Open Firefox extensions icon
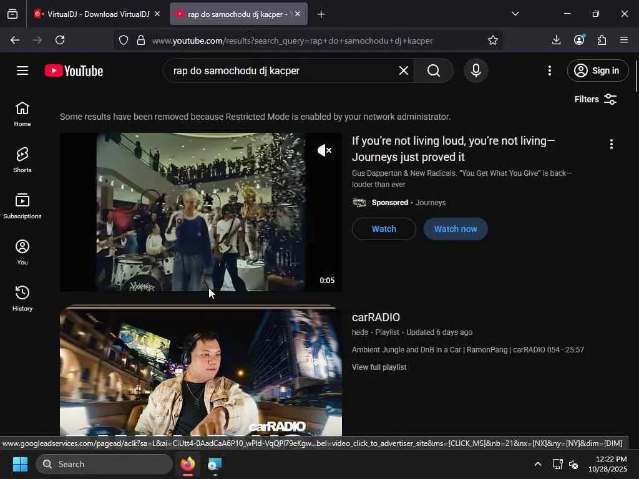Image resolution: width=639 pixels, height=479 pixels. coord(602,40)
